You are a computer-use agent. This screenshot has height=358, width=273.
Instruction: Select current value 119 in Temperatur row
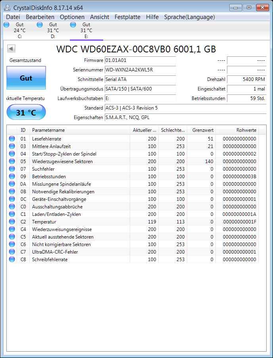pos(152,222)
